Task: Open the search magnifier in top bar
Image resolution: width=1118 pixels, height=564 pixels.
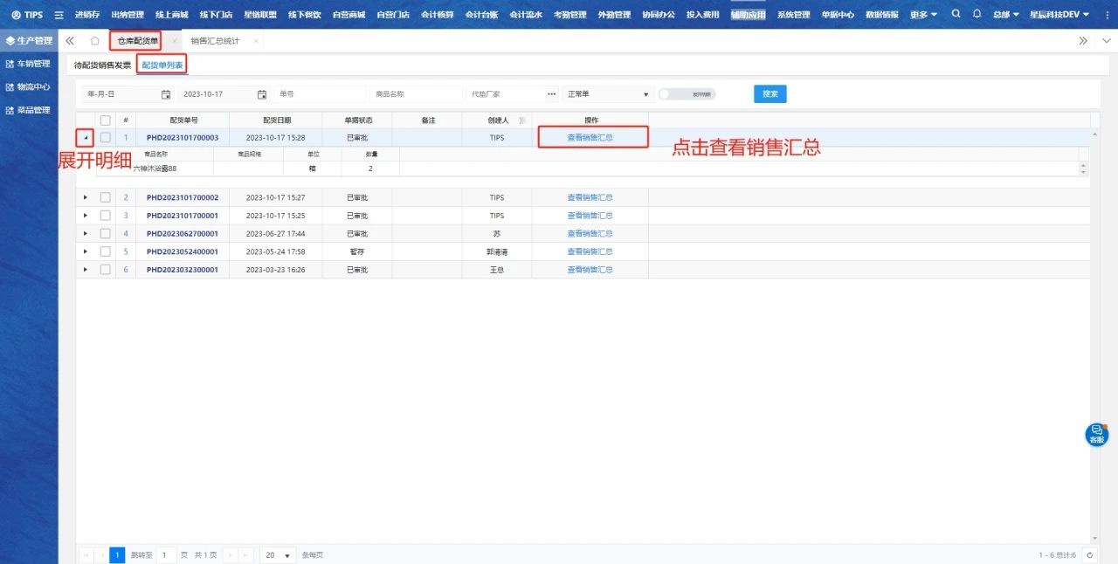Action: [x=956, y=14]
